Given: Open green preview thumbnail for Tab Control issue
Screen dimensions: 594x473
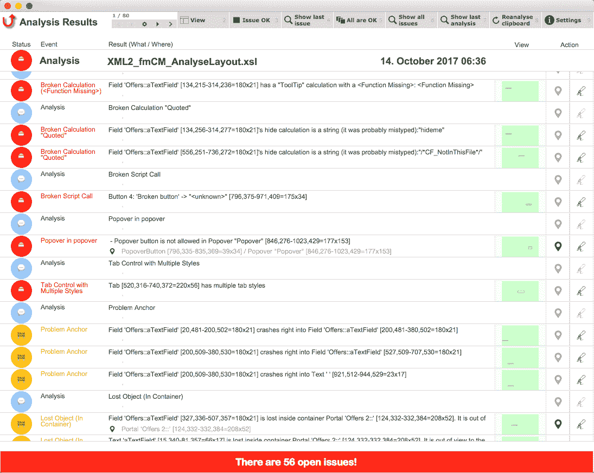Looking at the screenshot, I should [520, 291].
